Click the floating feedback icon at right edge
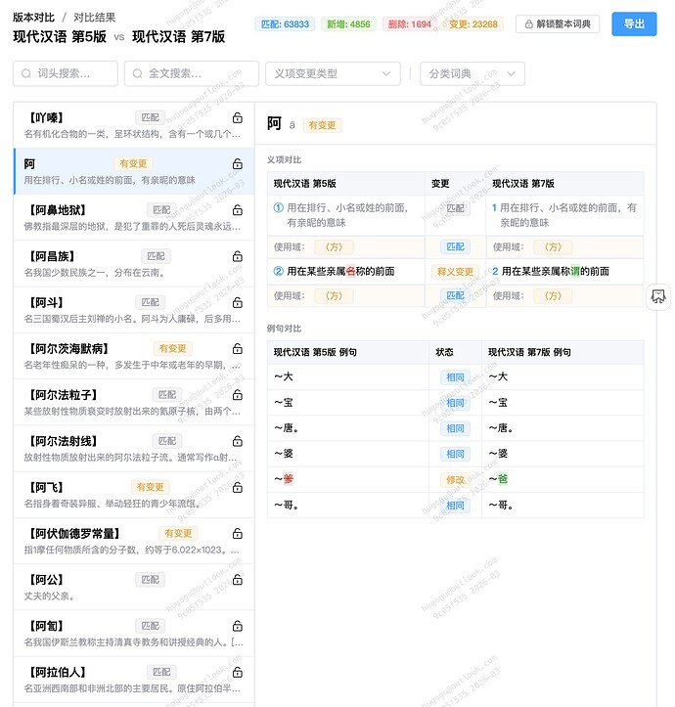This screenshot has height=707, width=675. click(x=658, y=296)
